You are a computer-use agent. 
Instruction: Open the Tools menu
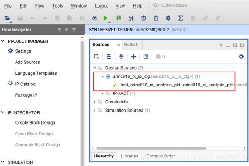58,6
